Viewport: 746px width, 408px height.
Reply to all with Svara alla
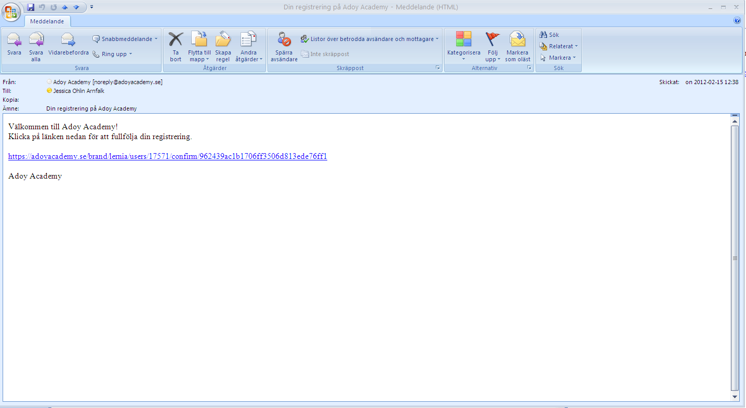coord(36,47)
